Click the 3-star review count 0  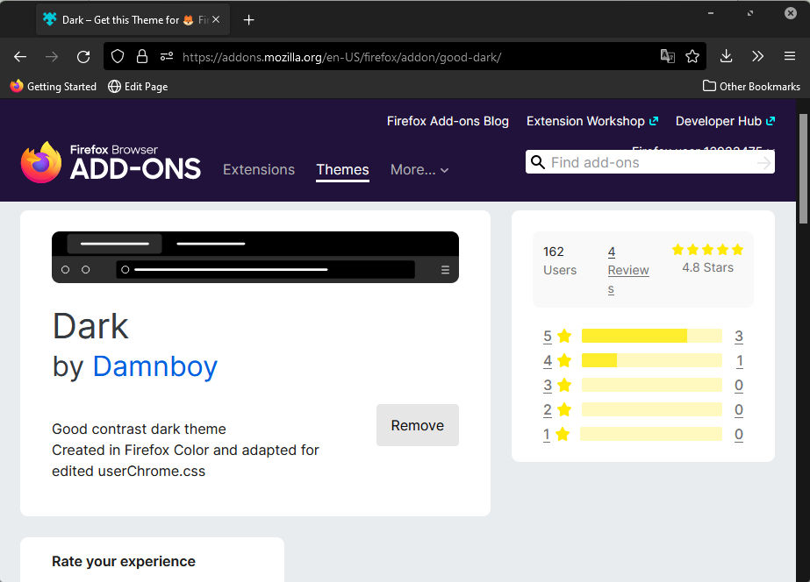click(x=739, y=386)
